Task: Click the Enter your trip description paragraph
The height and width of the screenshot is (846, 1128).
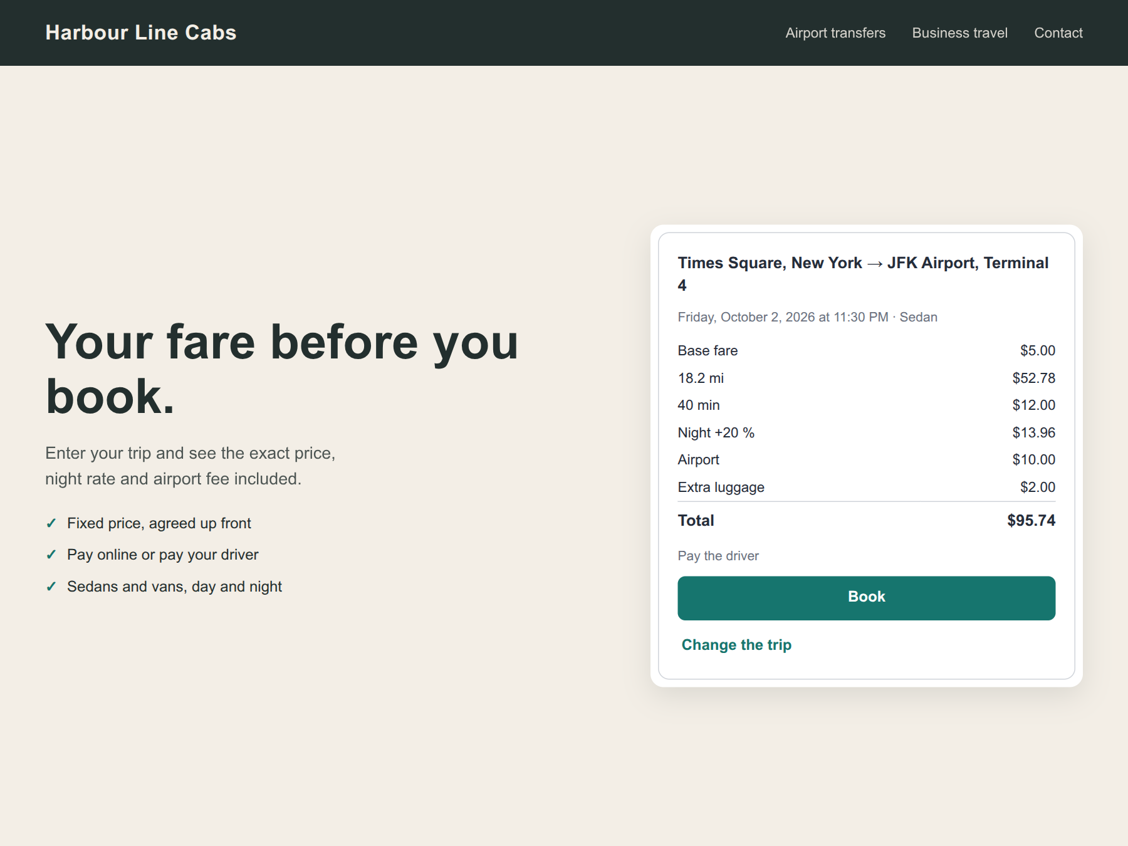Action: tap(191, 466)
